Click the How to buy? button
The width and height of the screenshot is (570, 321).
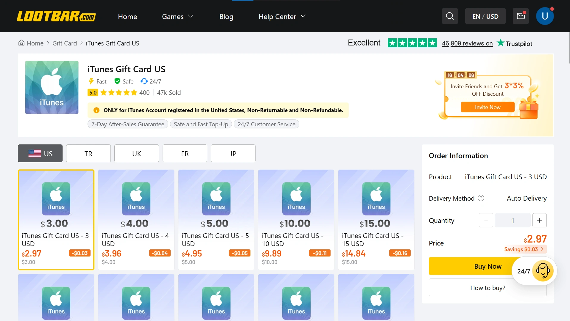488,288
